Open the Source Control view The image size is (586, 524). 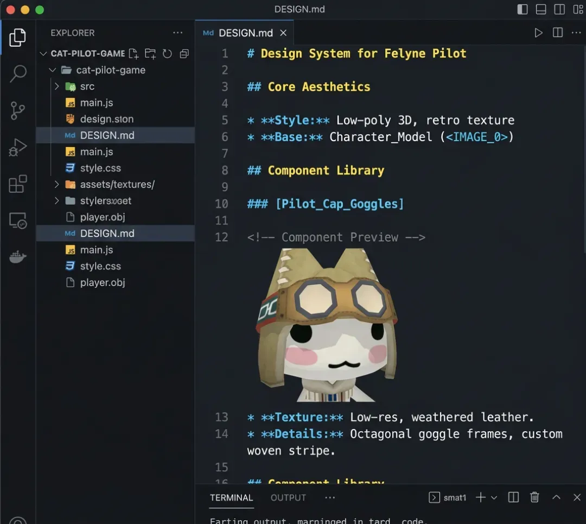17,111
